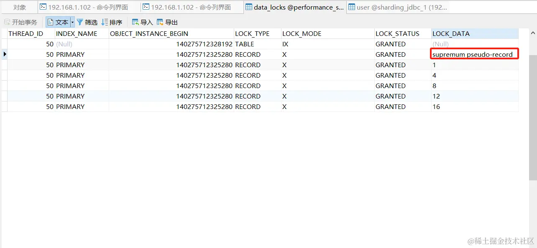The height and width of the screenshot is (248, 537).
Task: Click the Begin Transaction (开始事务) button
Action: pyautogui.click(x=21, y=22)
